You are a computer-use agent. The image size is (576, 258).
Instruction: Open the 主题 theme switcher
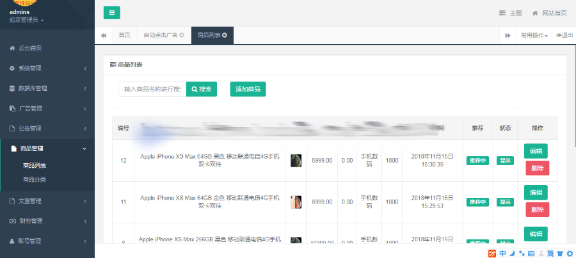511,13
